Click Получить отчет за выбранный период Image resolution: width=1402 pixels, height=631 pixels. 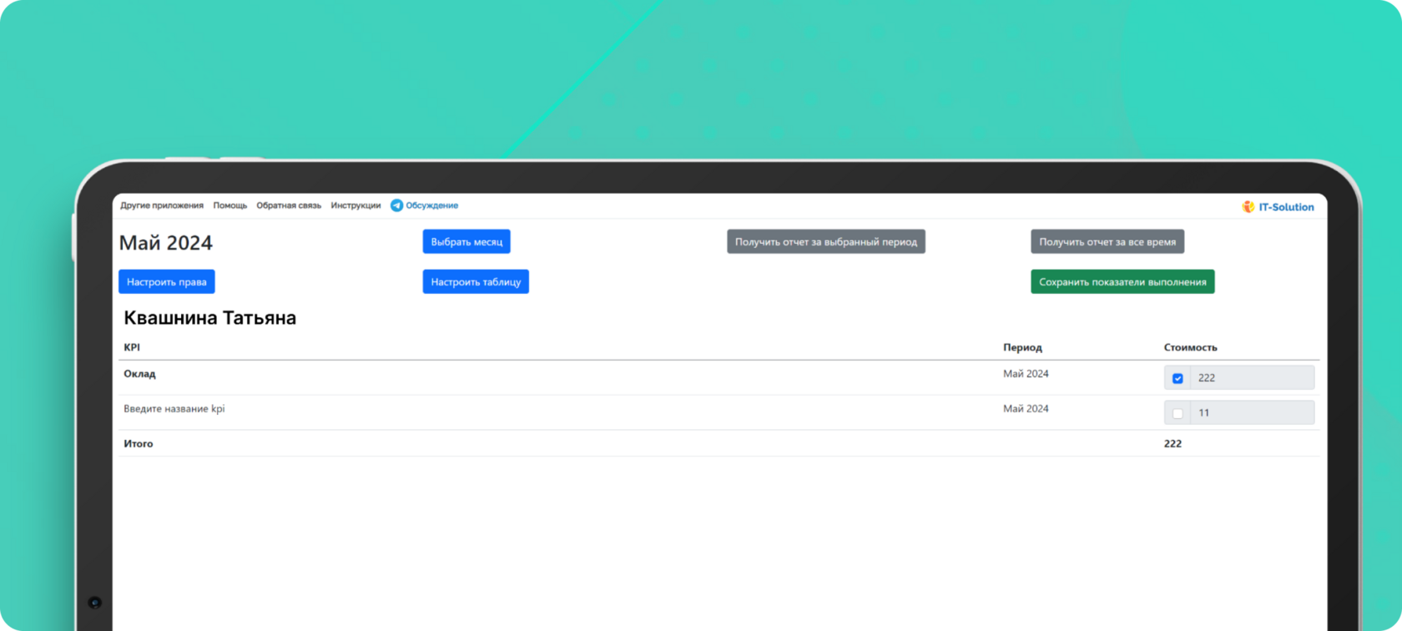(x=826, y=242)
